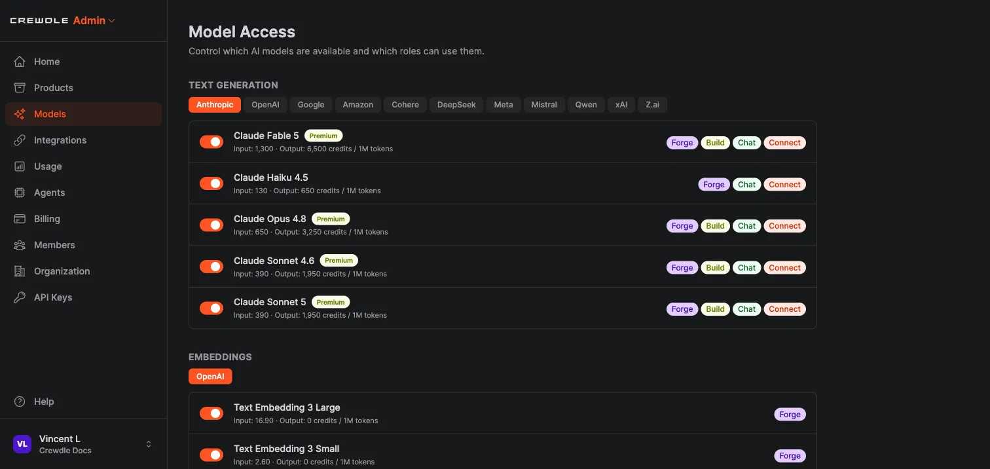Open the xAI provider tab
The width and height of the screenshot is (990, 469).
(621, 105)
